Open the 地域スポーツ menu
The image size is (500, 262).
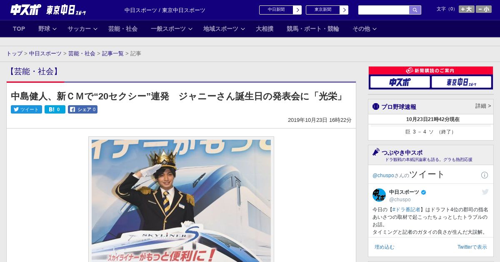click(x=221, y=29)
